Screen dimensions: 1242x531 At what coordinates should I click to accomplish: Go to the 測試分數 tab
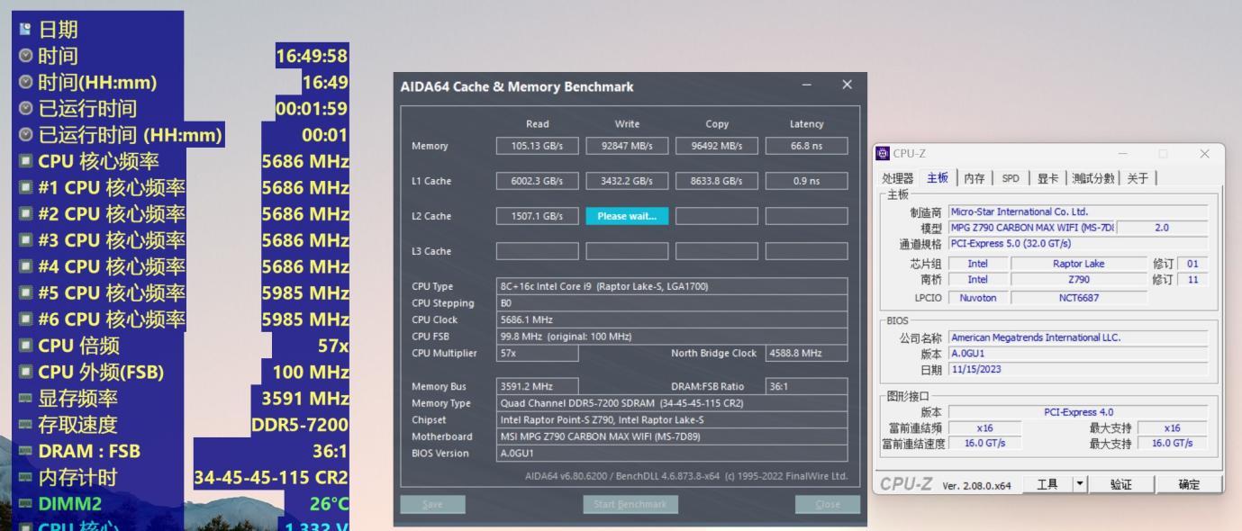tap(1094, 178)
